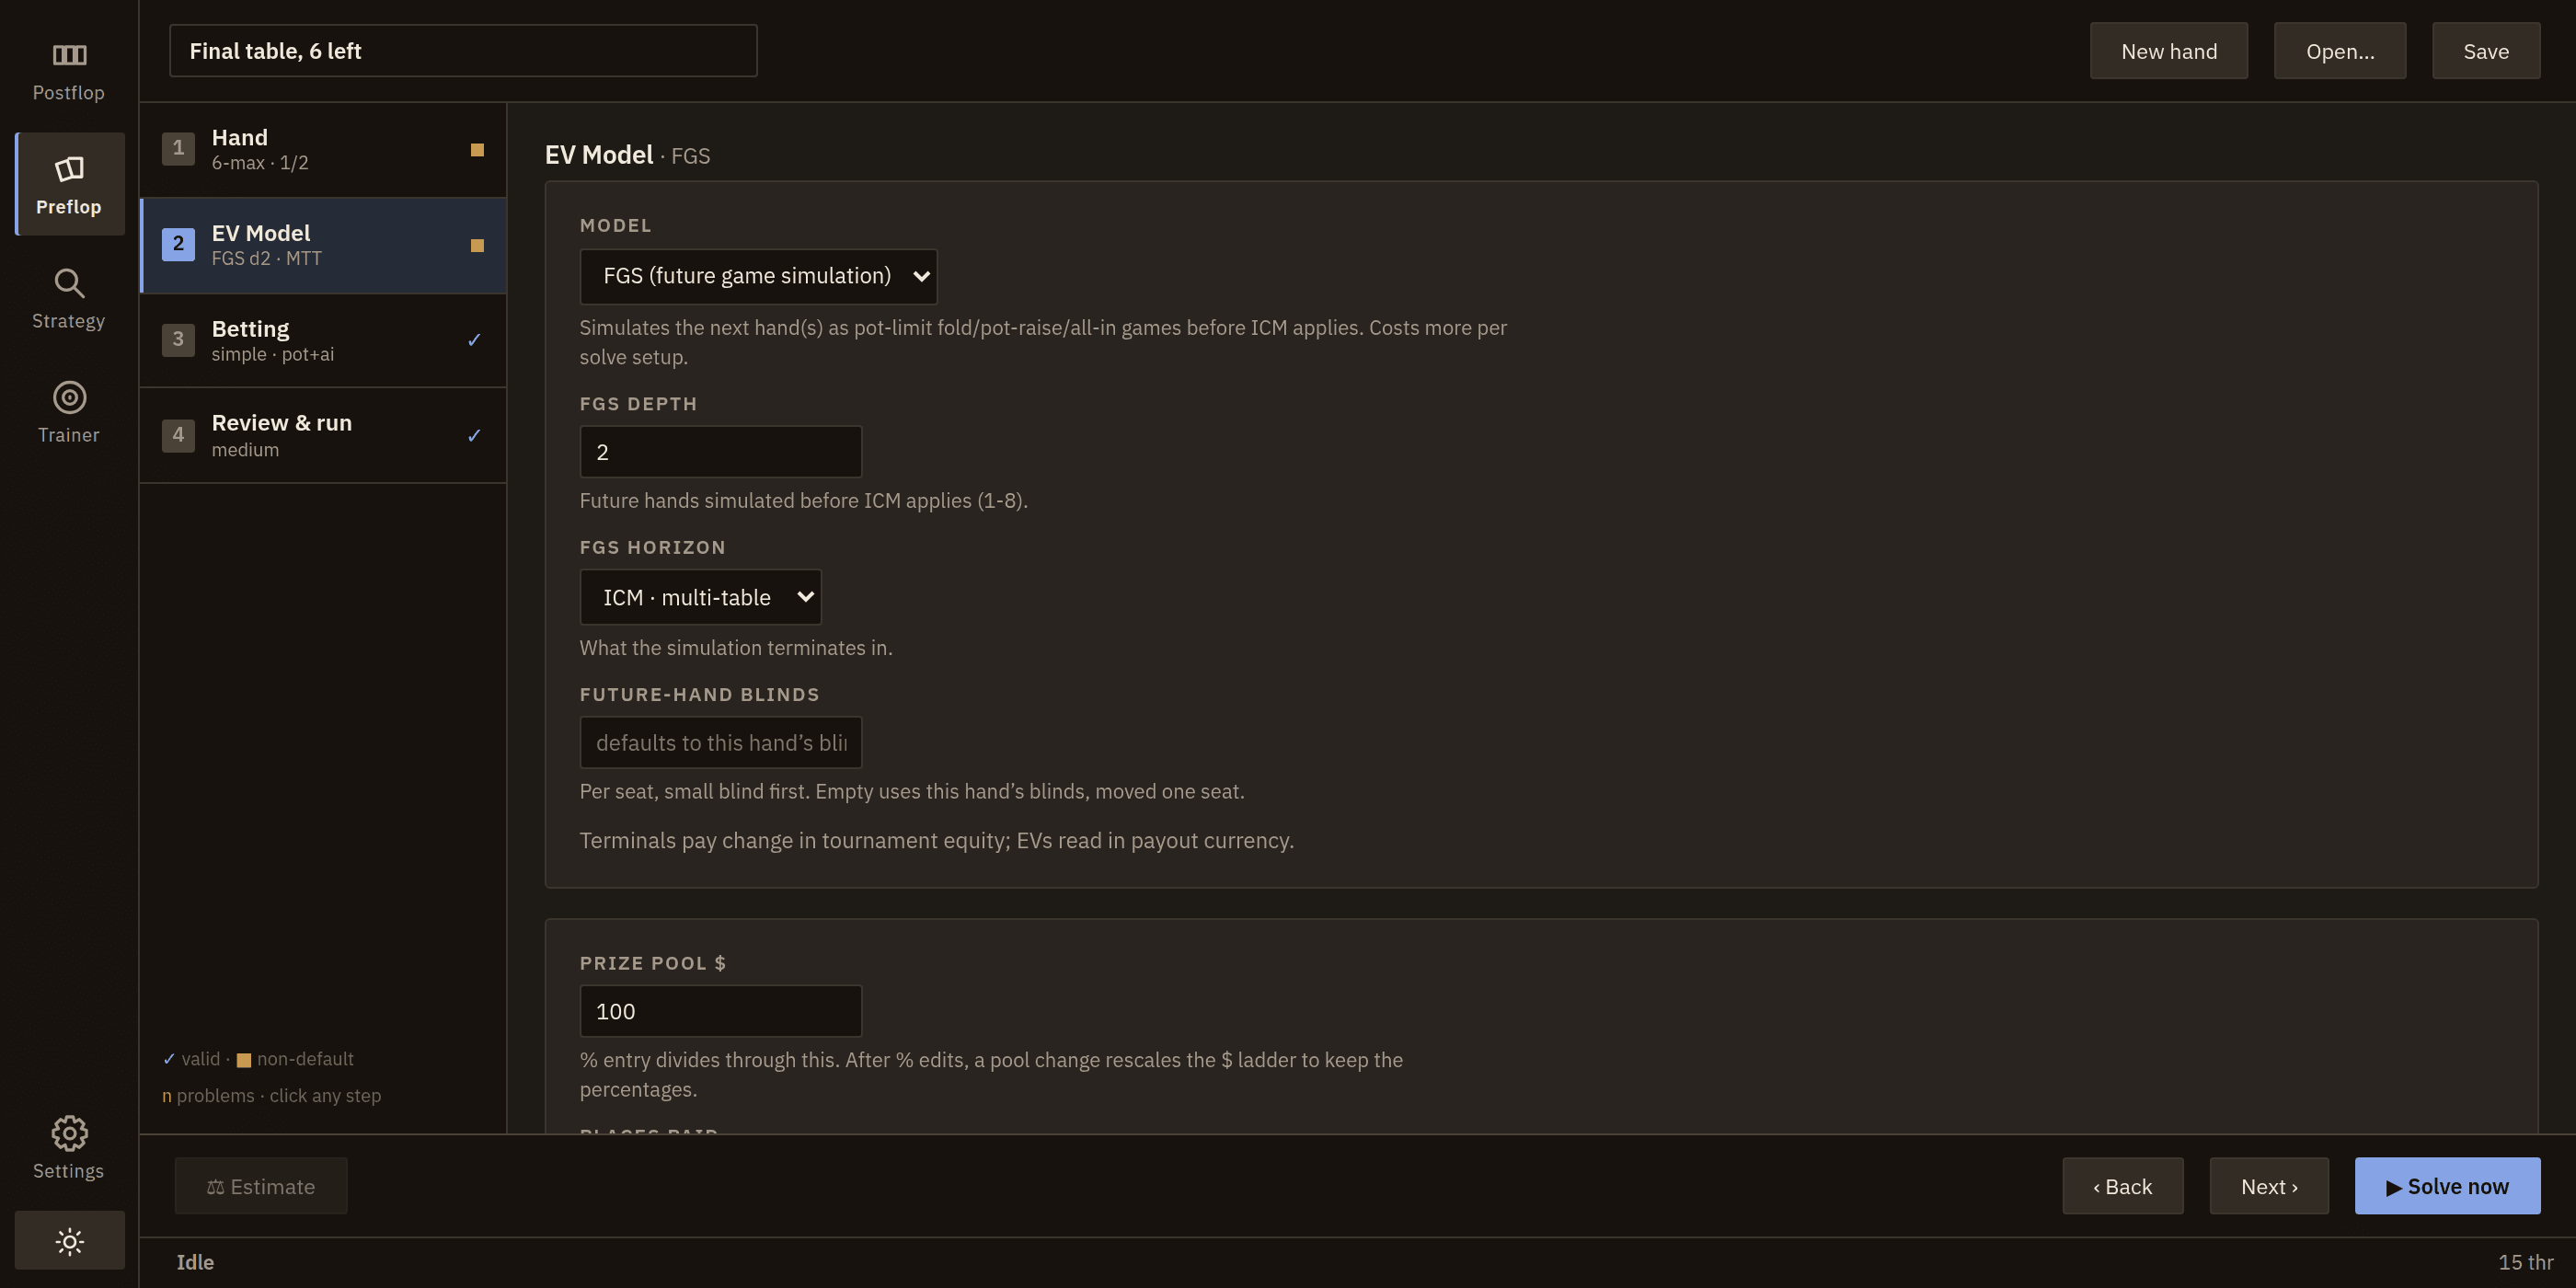Go to the Betting step
Image resolution: width=2576 pixels, height=1288 pixels.
click(323, 340)
